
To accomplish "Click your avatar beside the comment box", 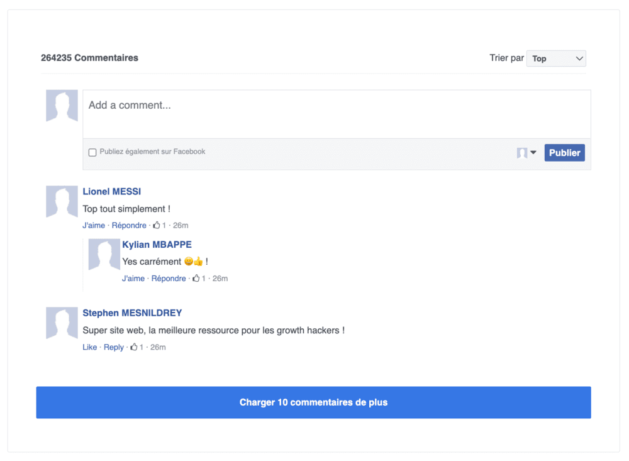I will [x=62, y=106].
